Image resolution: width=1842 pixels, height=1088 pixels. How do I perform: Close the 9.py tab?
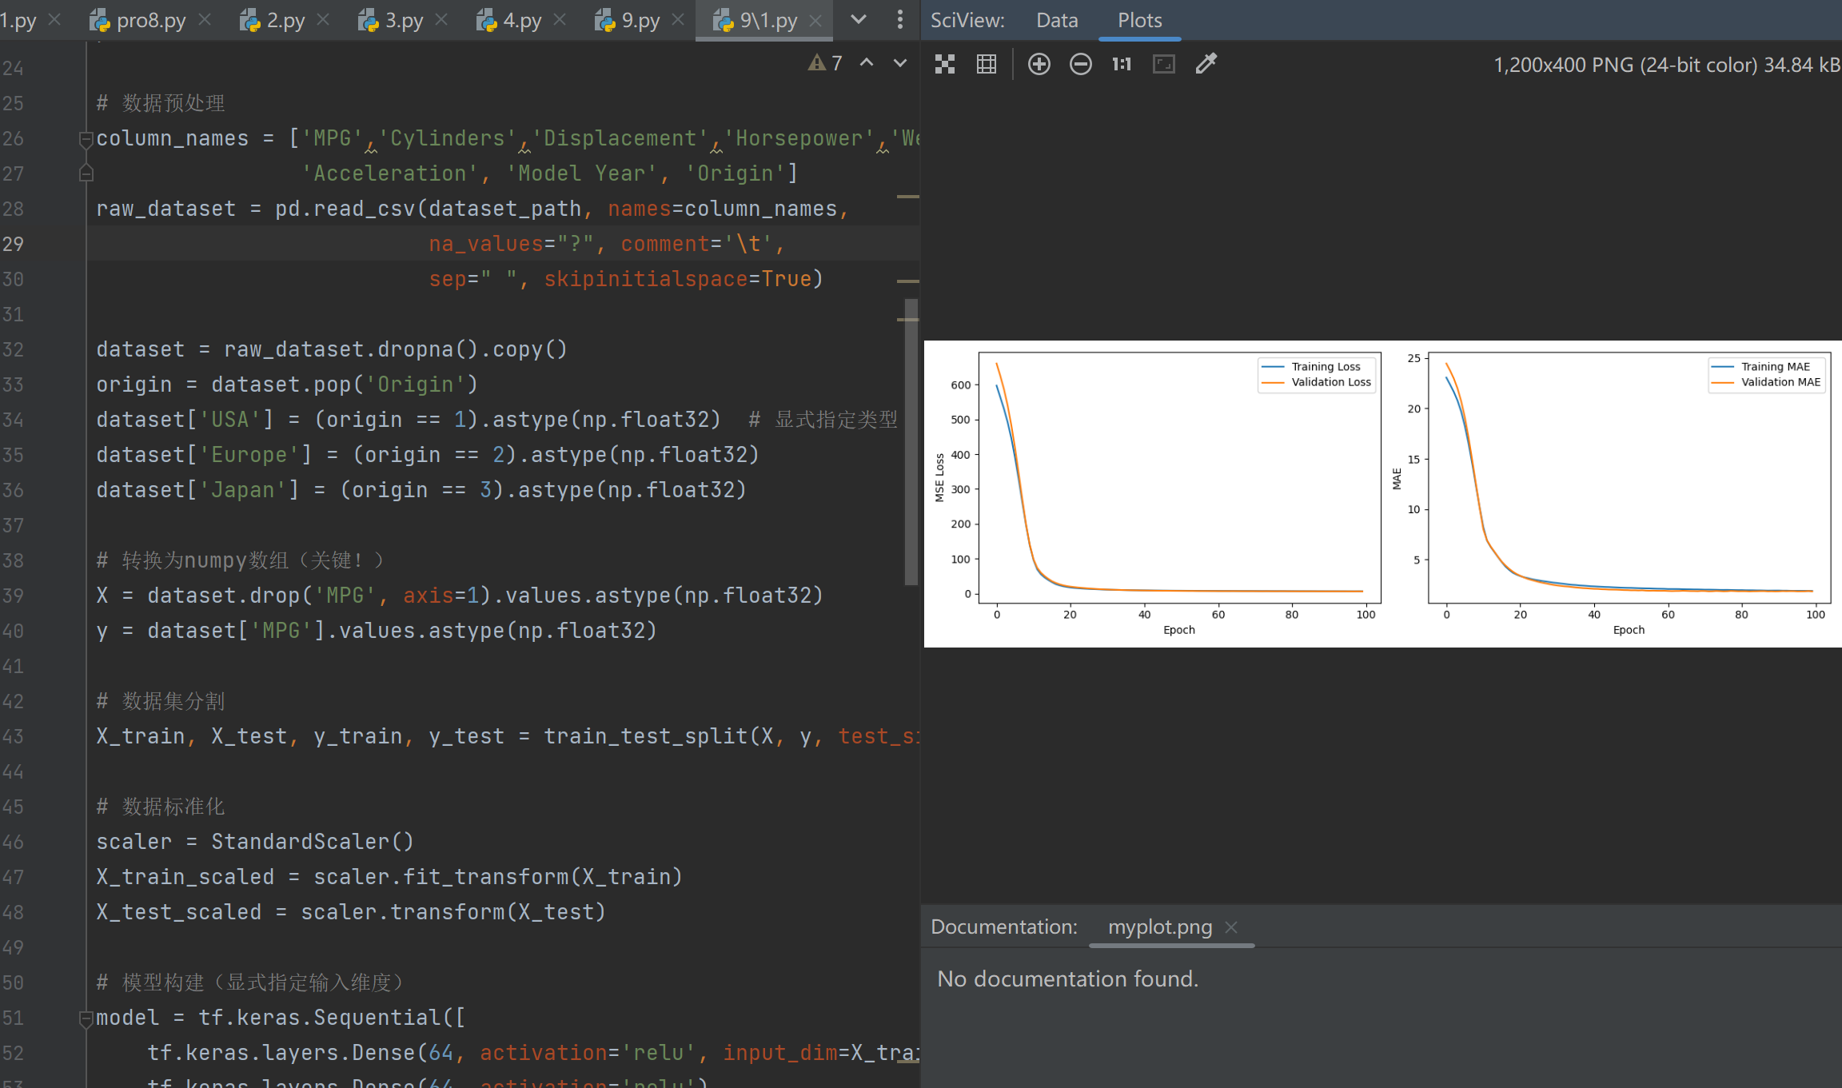pos(678,20)
